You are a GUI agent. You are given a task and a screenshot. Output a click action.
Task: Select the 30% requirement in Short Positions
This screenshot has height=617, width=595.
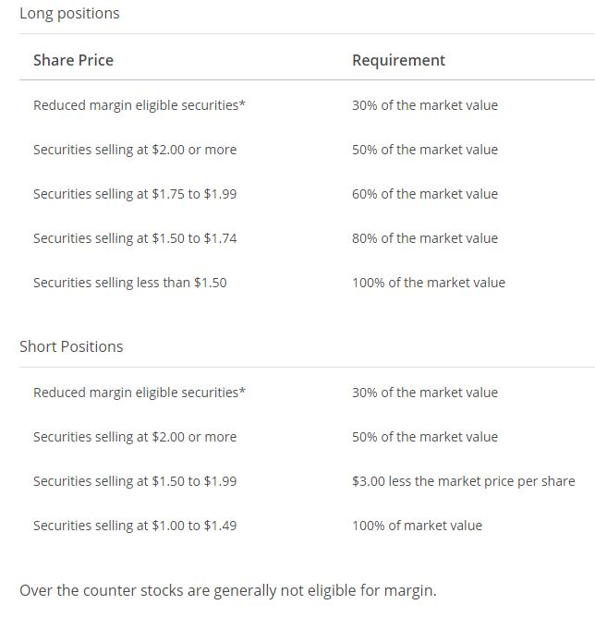point(424,393)
